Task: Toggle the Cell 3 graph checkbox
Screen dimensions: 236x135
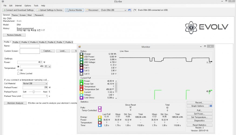Action: click(81, 74)
